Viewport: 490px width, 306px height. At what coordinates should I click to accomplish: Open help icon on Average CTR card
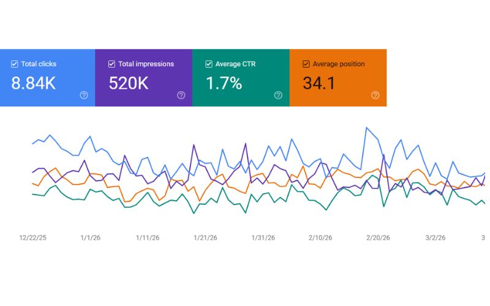coord(278,95)
